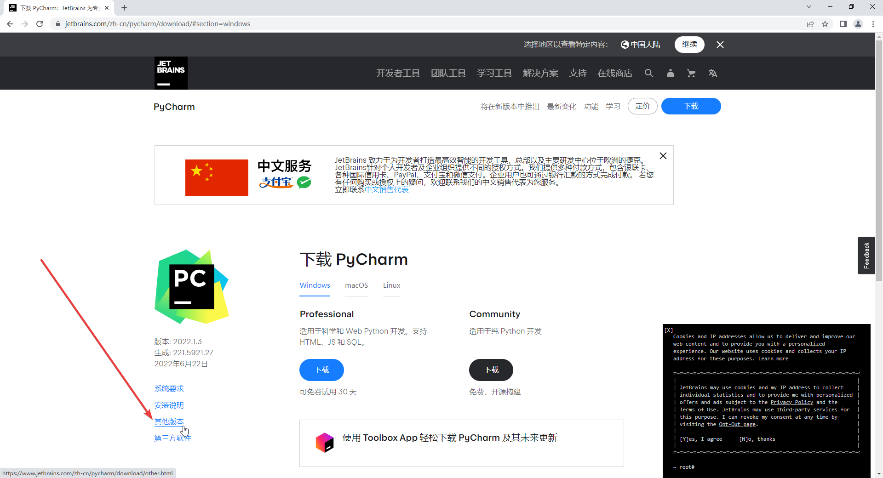The image size is (883, 478).
Task: Click the Alipay logo
Action: pos(276,182)
